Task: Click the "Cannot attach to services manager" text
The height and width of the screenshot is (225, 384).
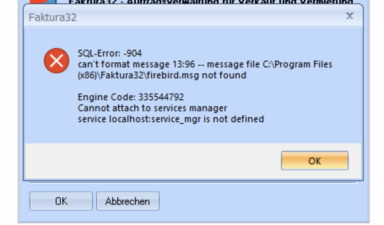Action: coord(152,108)
